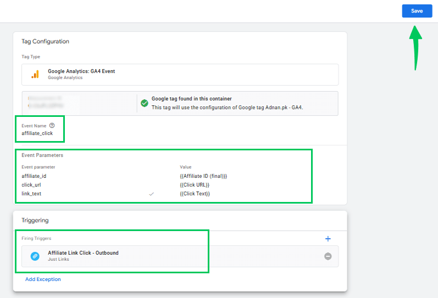Screen dimensions: 438x298
Task: Open the Event Name help icon
Action: (52, 126)
